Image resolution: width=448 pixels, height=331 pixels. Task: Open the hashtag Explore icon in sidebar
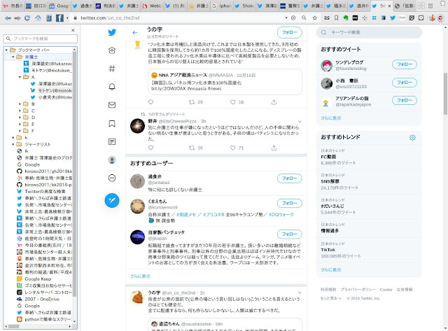point(112,69)
